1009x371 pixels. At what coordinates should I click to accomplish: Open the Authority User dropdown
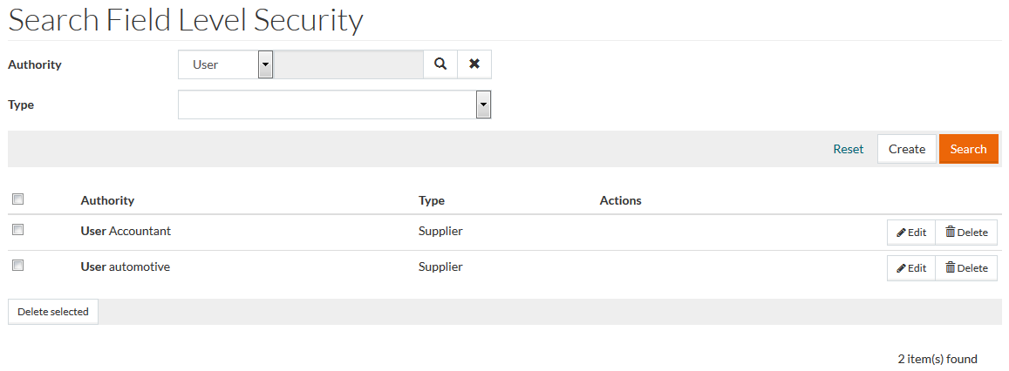point(226,64)
